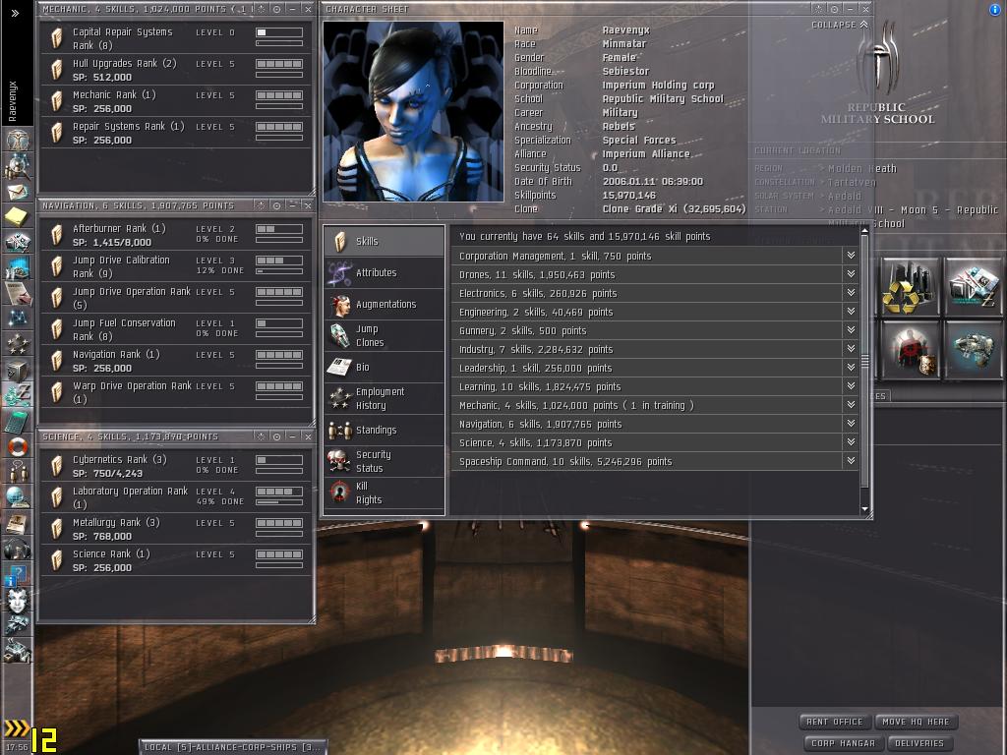Expand the Spaceship Command skill group
1007x755 pixels.
(851, 460)
